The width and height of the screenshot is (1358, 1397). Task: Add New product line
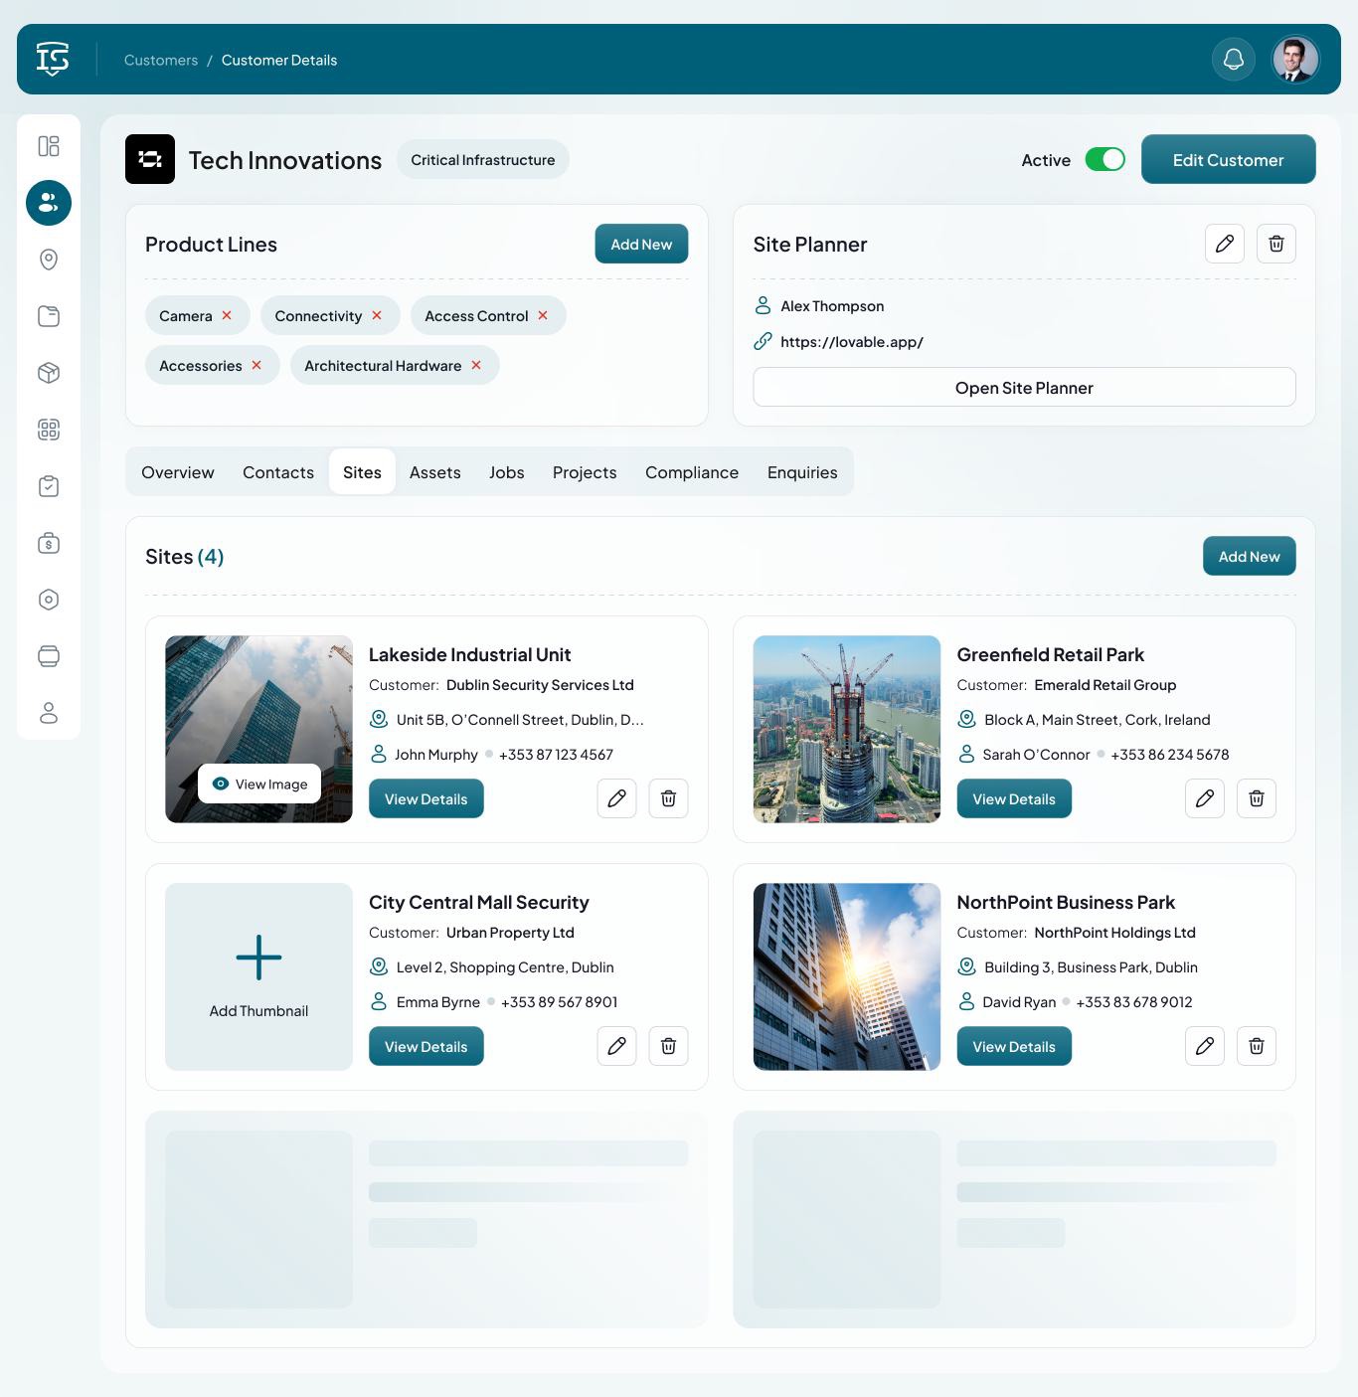pyautogui.click(x=641, y=244)
